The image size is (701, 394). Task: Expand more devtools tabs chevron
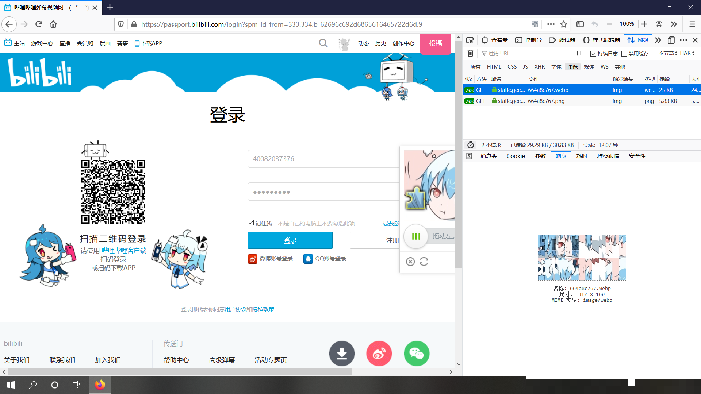click(x=658, y=40)
